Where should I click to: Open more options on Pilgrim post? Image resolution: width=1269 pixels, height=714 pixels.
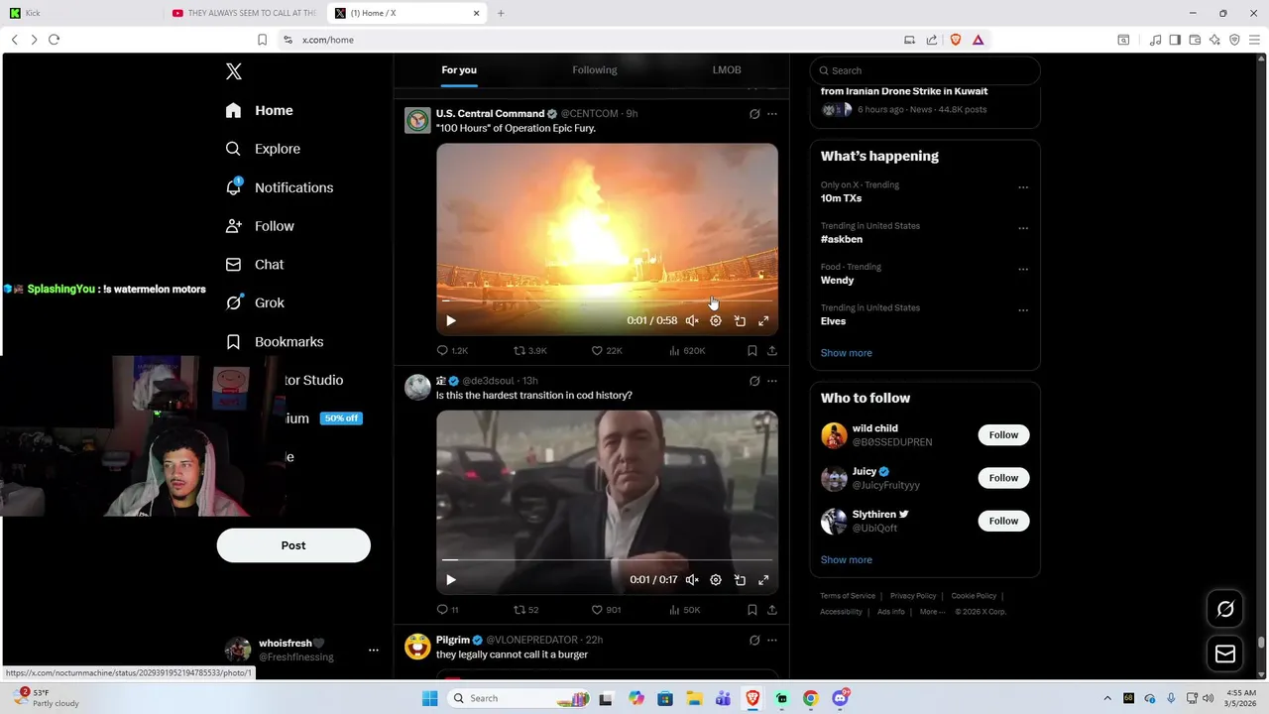772,641
